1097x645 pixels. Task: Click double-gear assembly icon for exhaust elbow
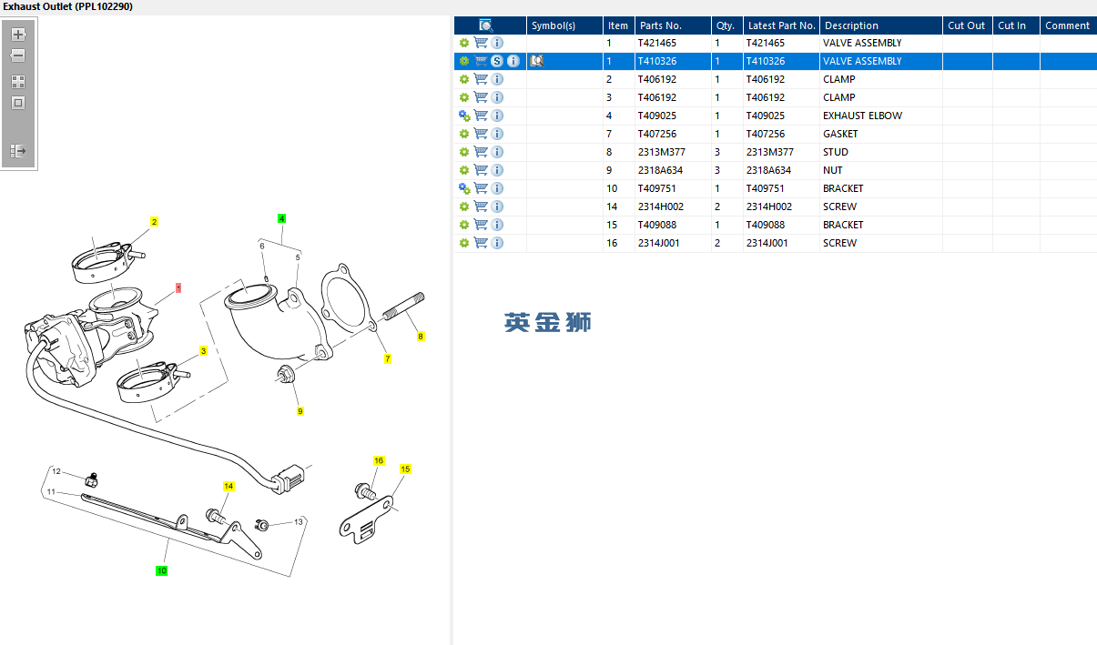pyautogui.click(x=464, y=116)
